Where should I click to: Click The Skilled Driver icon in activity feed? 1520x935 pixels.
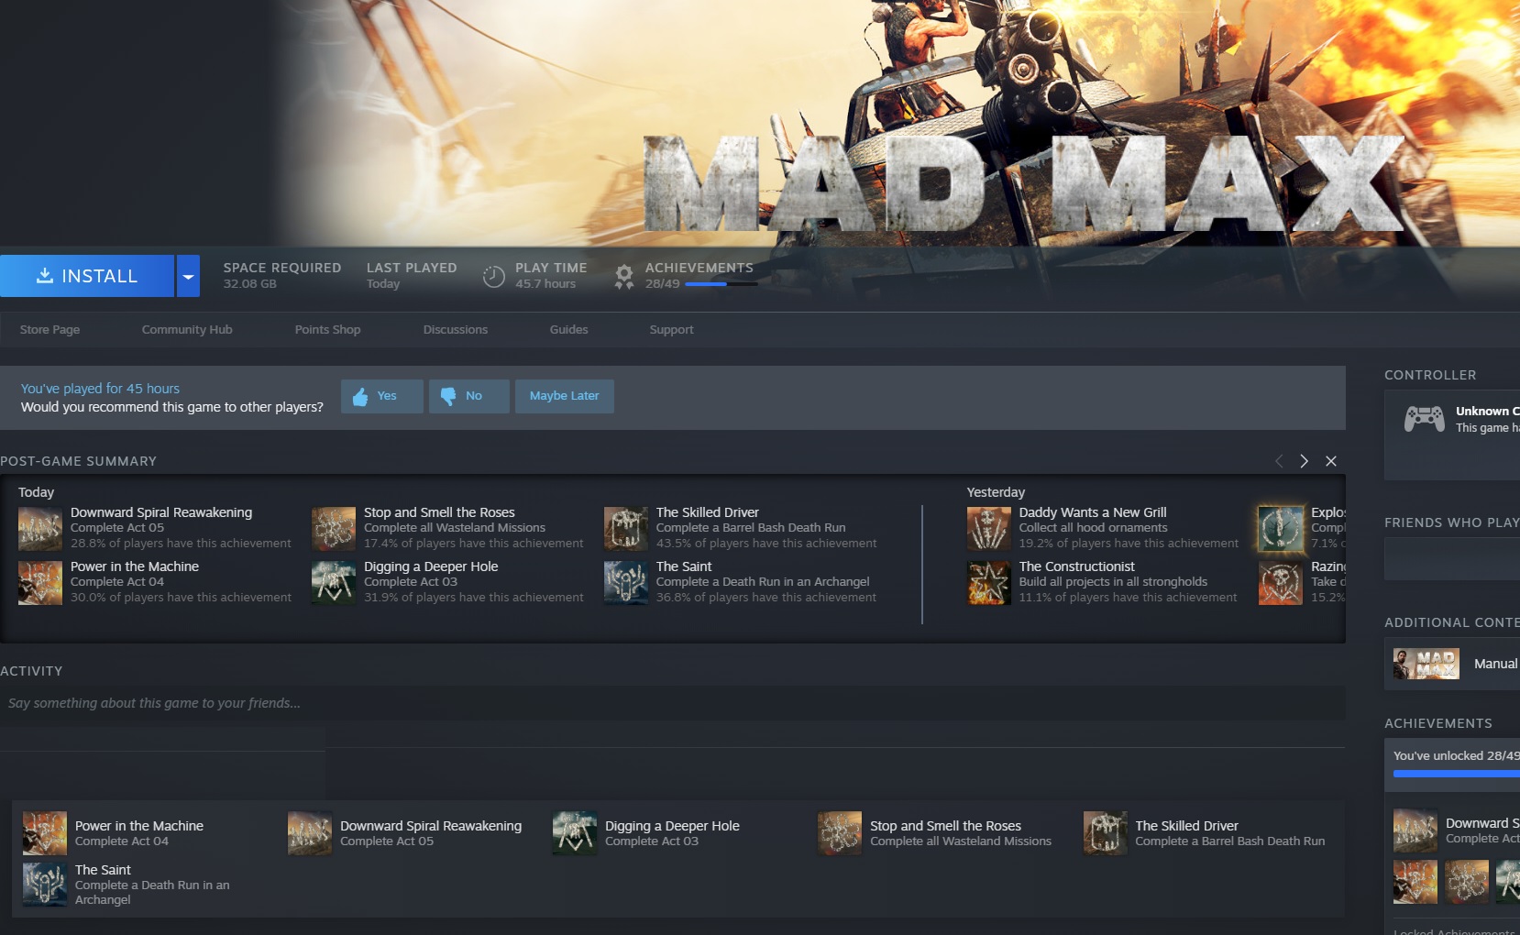tap(1106, 833)
